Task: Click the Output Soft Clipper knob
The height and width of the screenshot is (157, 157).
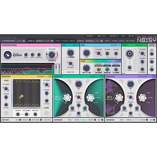Action: [x=152, y=54]
